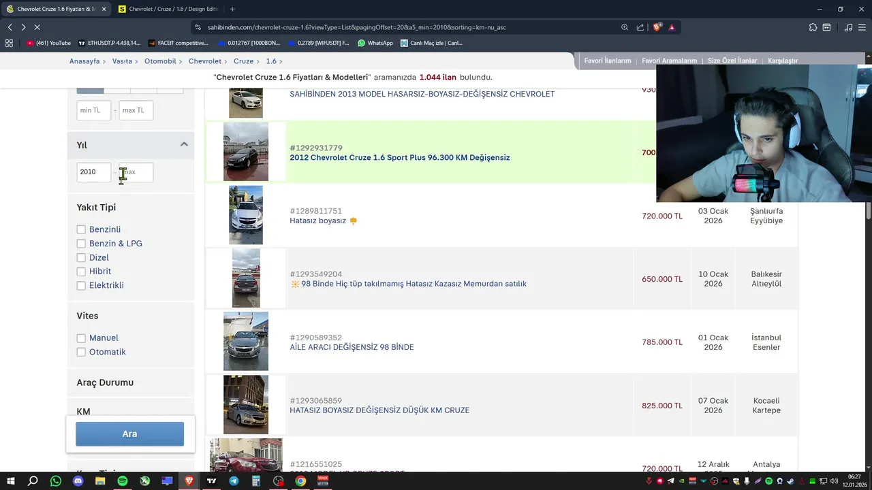The height and width of the screenshot is (490, 872).
Task: Check the Dizel checkbox
Action: [81, 258]
